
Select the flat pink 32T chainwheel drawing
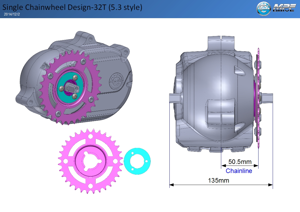pyautogui.click(x=91, y=161)
